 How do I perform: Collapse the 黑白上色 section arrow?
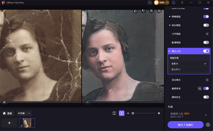coord(170,51)
